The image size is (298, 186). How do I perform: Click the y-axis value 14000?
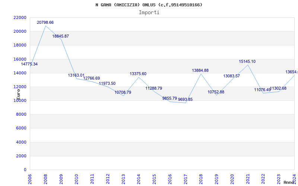[x=20, y=73]
